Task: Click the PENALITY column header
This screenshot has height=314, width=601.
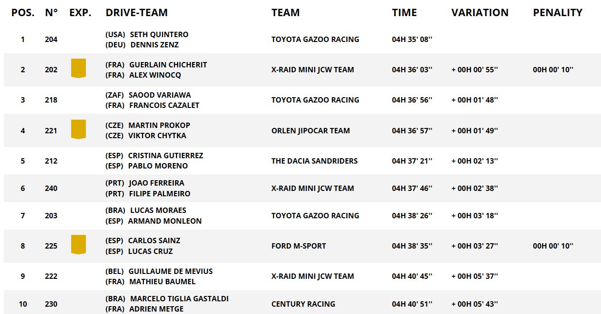Action: click(x=558, y=13)
